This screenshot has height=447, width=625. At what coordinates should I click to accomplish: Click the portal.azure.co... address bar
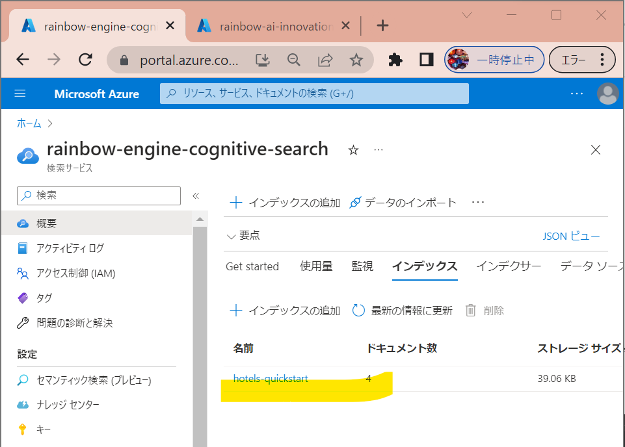tap(189, 60)
